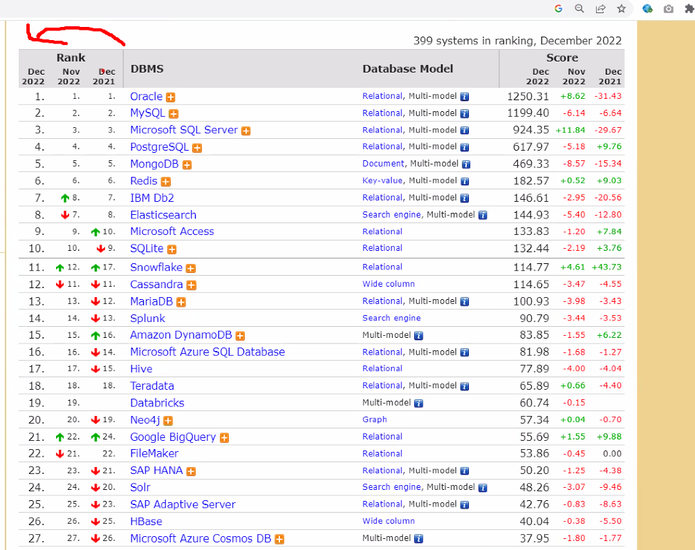Click the plus icon beside Neo4j
695x550 pixels.
(x=167, y=421)
